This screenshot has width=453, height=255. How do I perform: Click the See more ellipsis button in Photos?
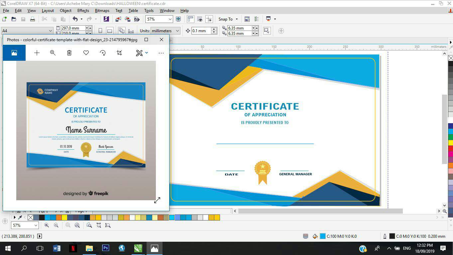pos(161,53)
